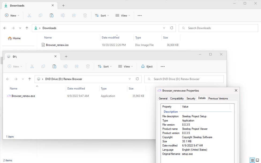Go up one level from Downloads

click(x=27, y=28)
